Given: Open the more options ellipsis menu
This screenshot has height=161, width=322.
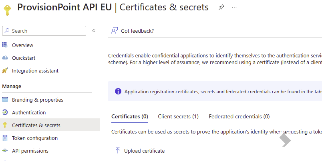Looking at the screenshot, I should (x=234, y=7).
